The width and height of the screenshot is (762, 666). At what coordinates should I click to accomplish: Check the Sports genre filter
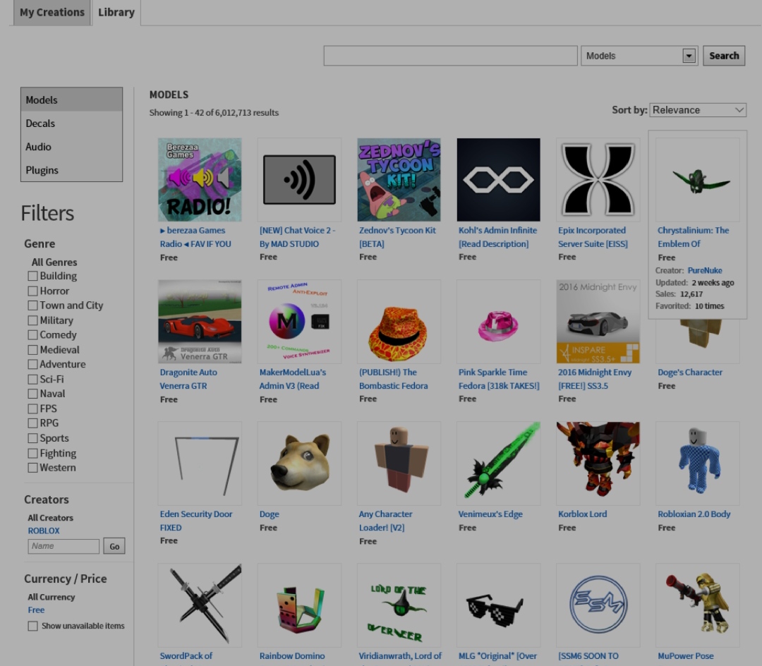point(32,438)
